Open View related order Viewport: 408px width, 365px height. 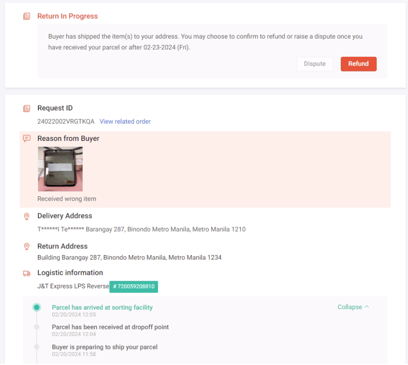125,121
